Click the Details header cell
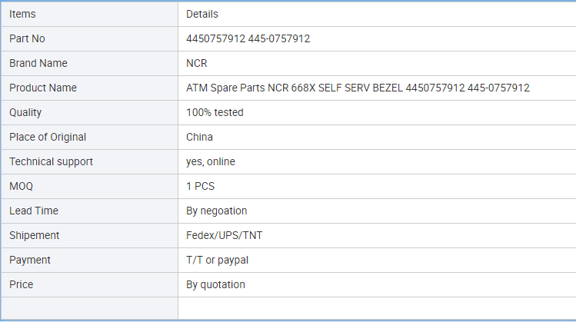The image size is (576, 322). pos(378,14)
